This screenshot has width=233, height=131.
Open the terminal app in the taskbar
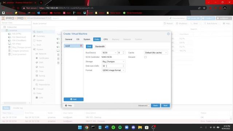[93, 127]
